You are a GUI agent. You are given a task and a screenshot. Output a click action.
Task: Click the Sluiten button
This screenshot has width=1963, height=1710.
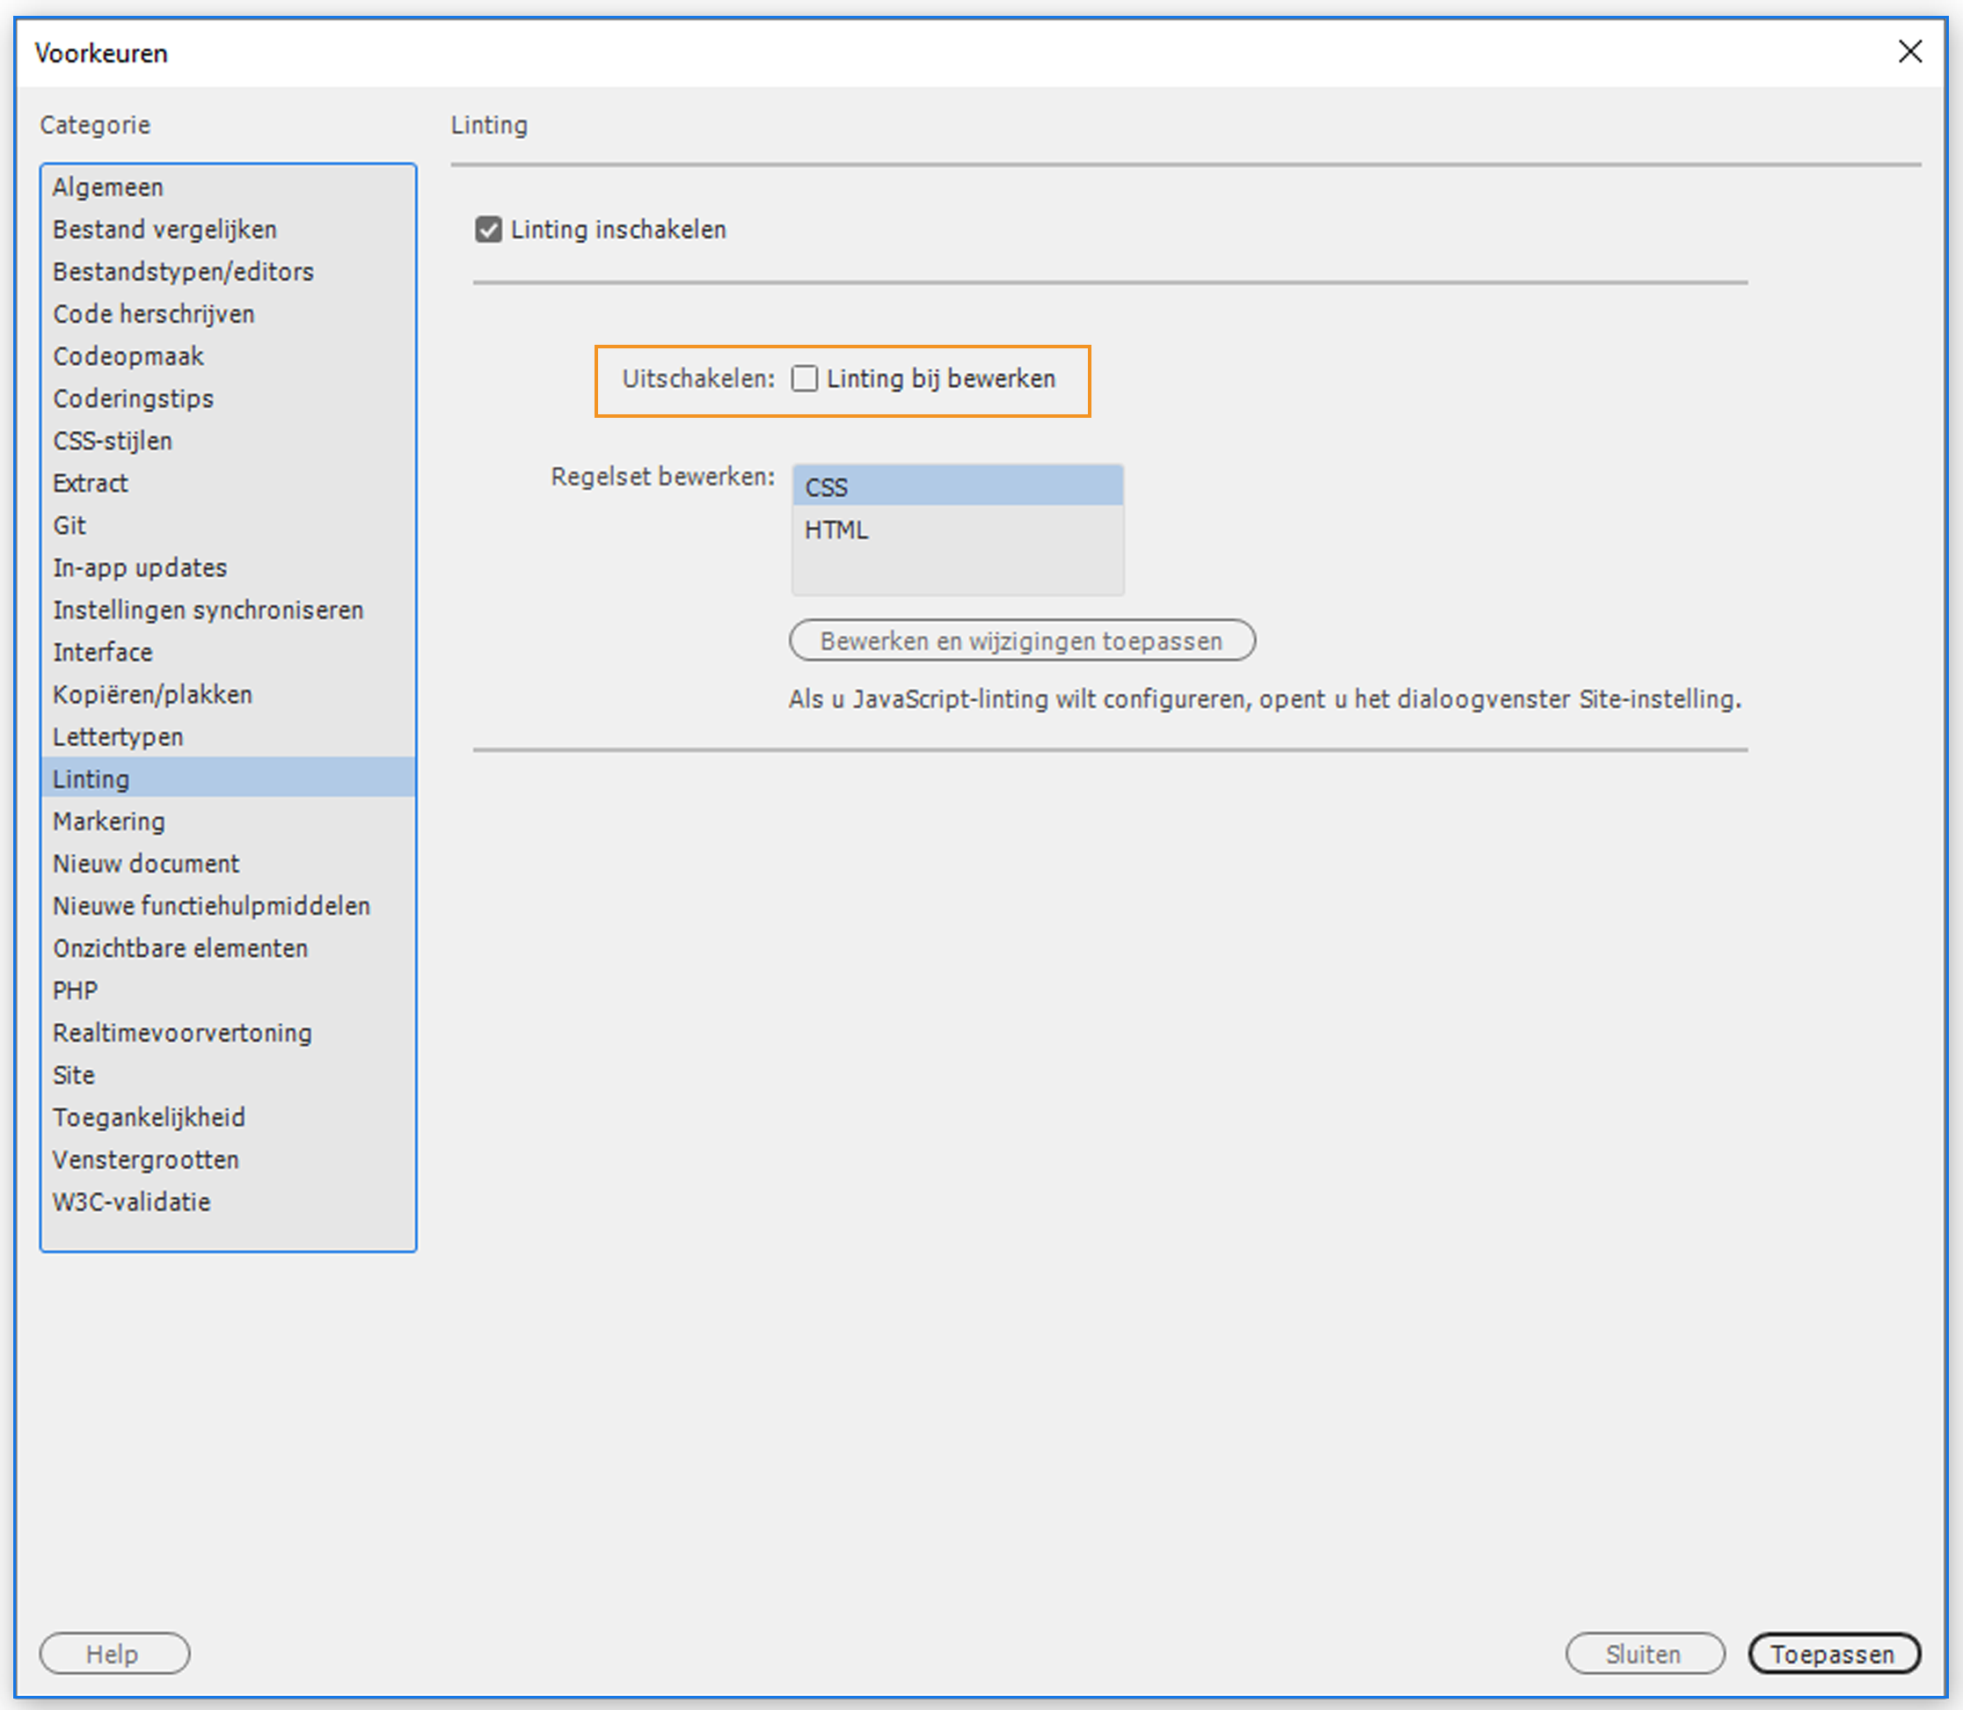(x=1644, y=1654)
